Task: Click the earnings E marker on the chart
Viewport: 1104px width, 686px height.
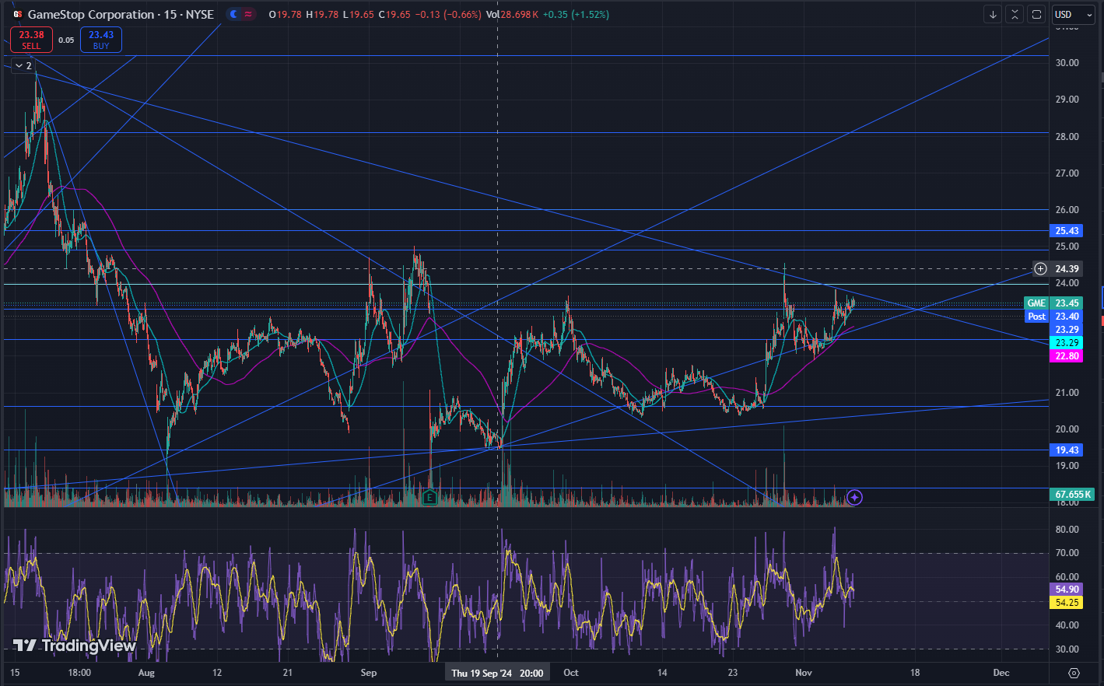Action: [429, 496]
